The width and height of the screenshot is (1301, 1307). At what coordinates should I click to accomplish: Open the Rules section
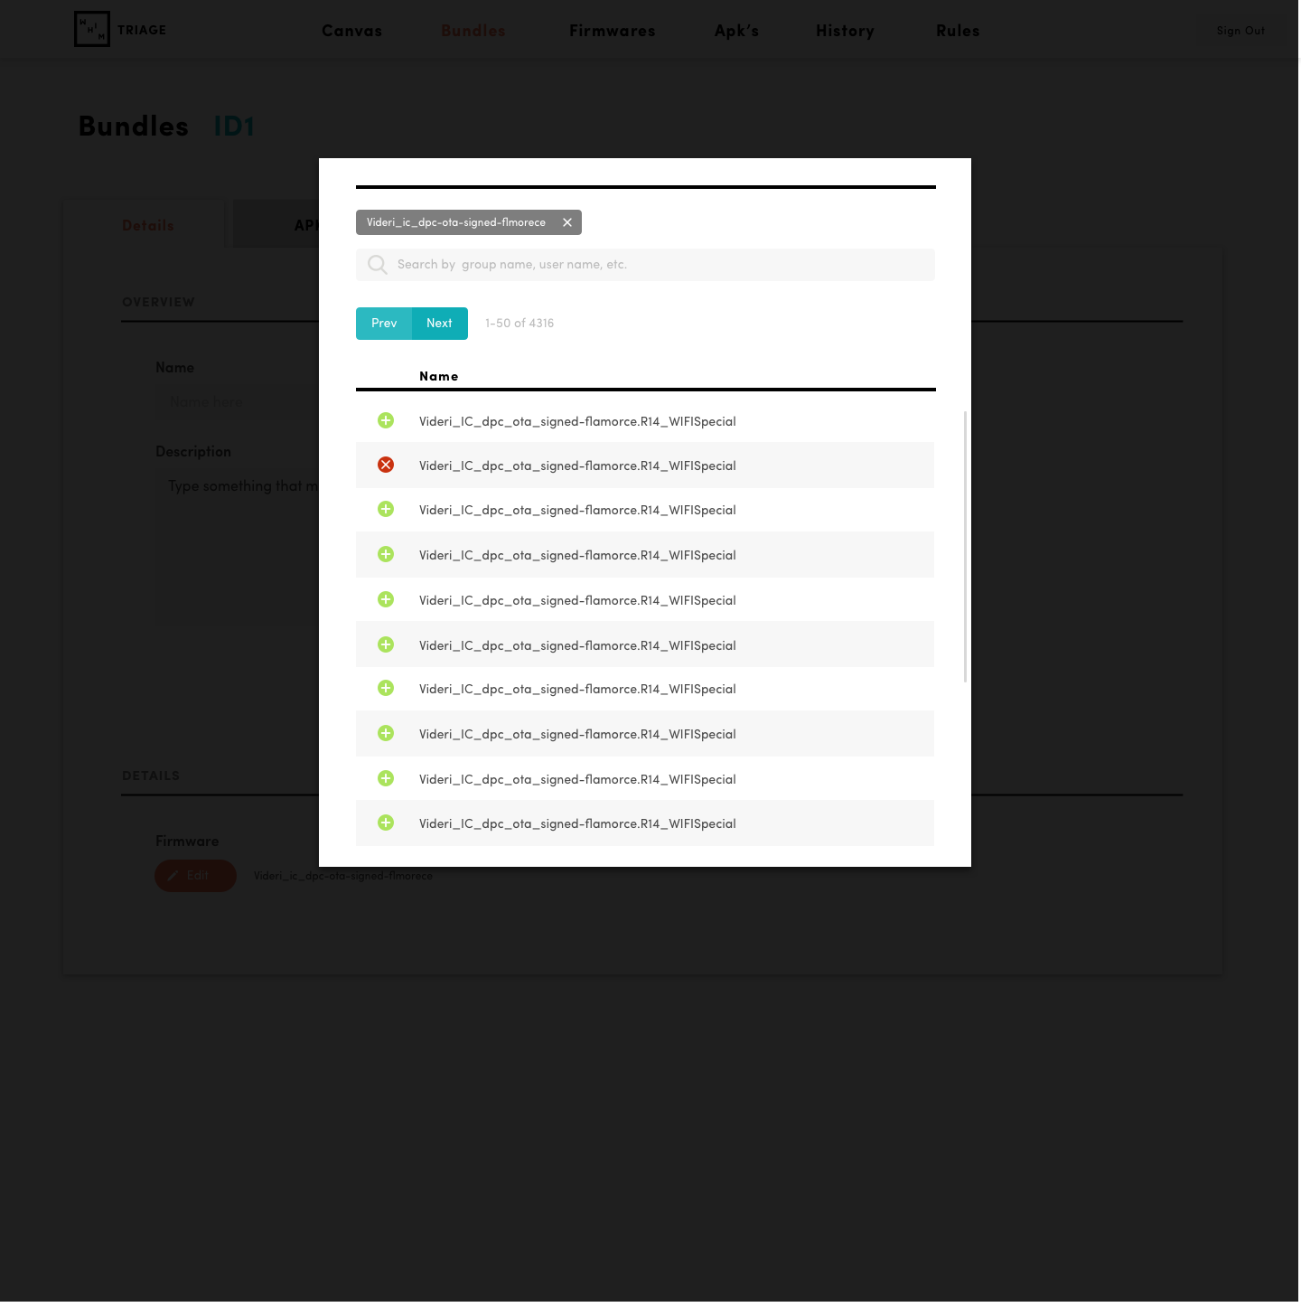tap(959, 31)
